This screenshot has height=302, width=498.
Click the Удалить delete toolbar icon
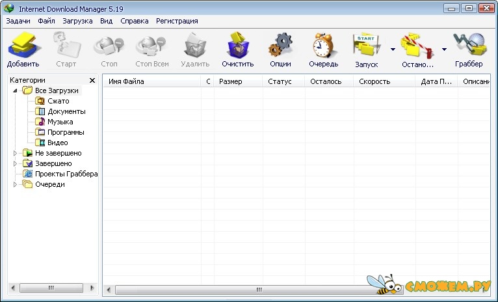click(195, 46)
